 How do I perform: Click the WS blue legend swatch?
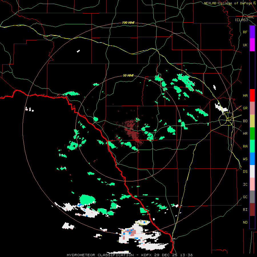click(x=252, y=159)
